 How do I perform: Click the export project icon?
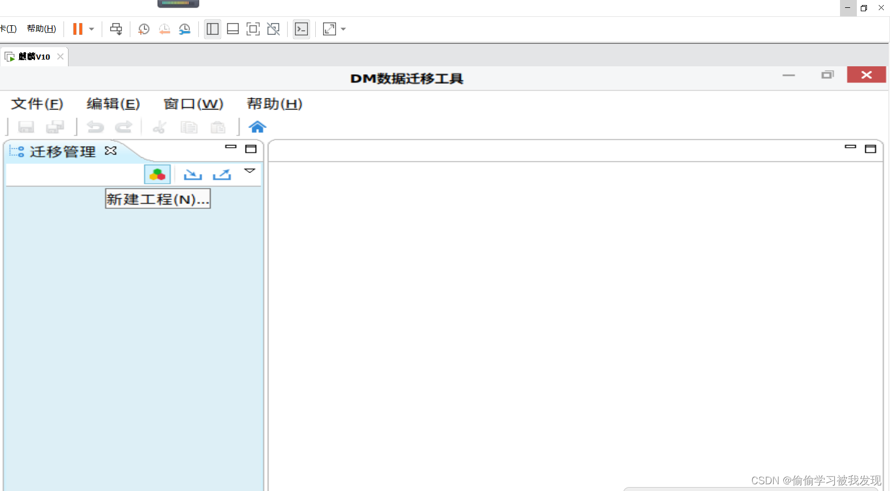click(x=222, y=175)
